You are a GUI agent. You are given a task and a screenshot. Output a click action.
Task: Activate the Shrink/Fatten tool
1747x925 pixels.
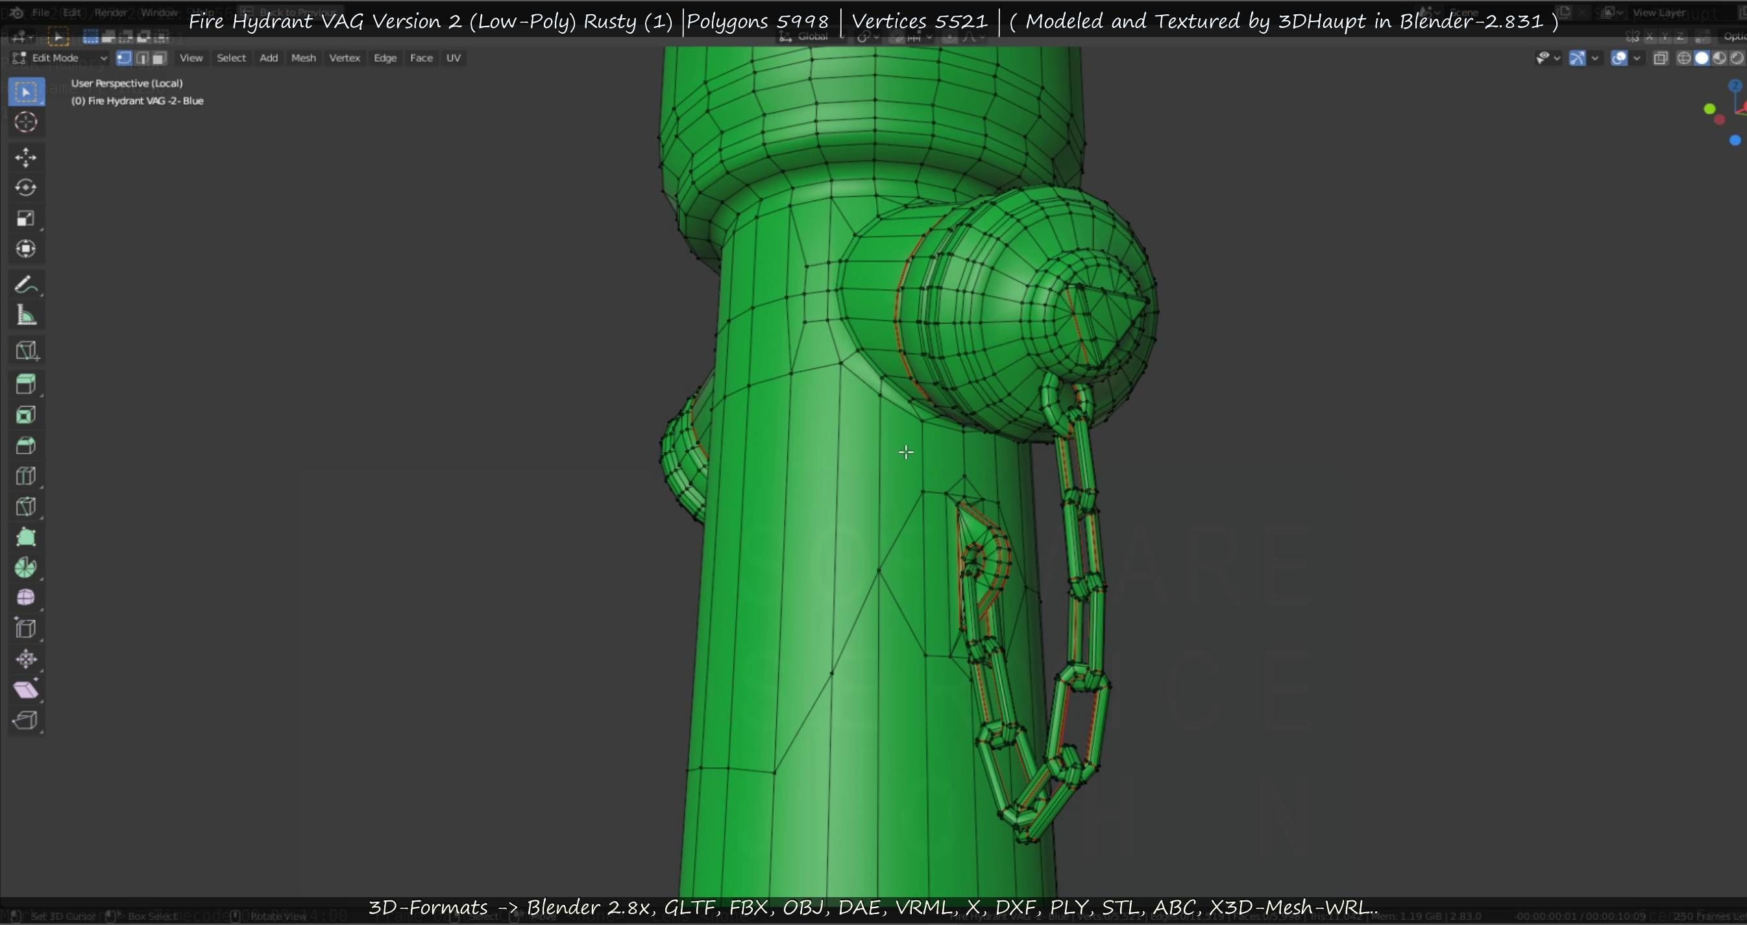pos(27,658)
